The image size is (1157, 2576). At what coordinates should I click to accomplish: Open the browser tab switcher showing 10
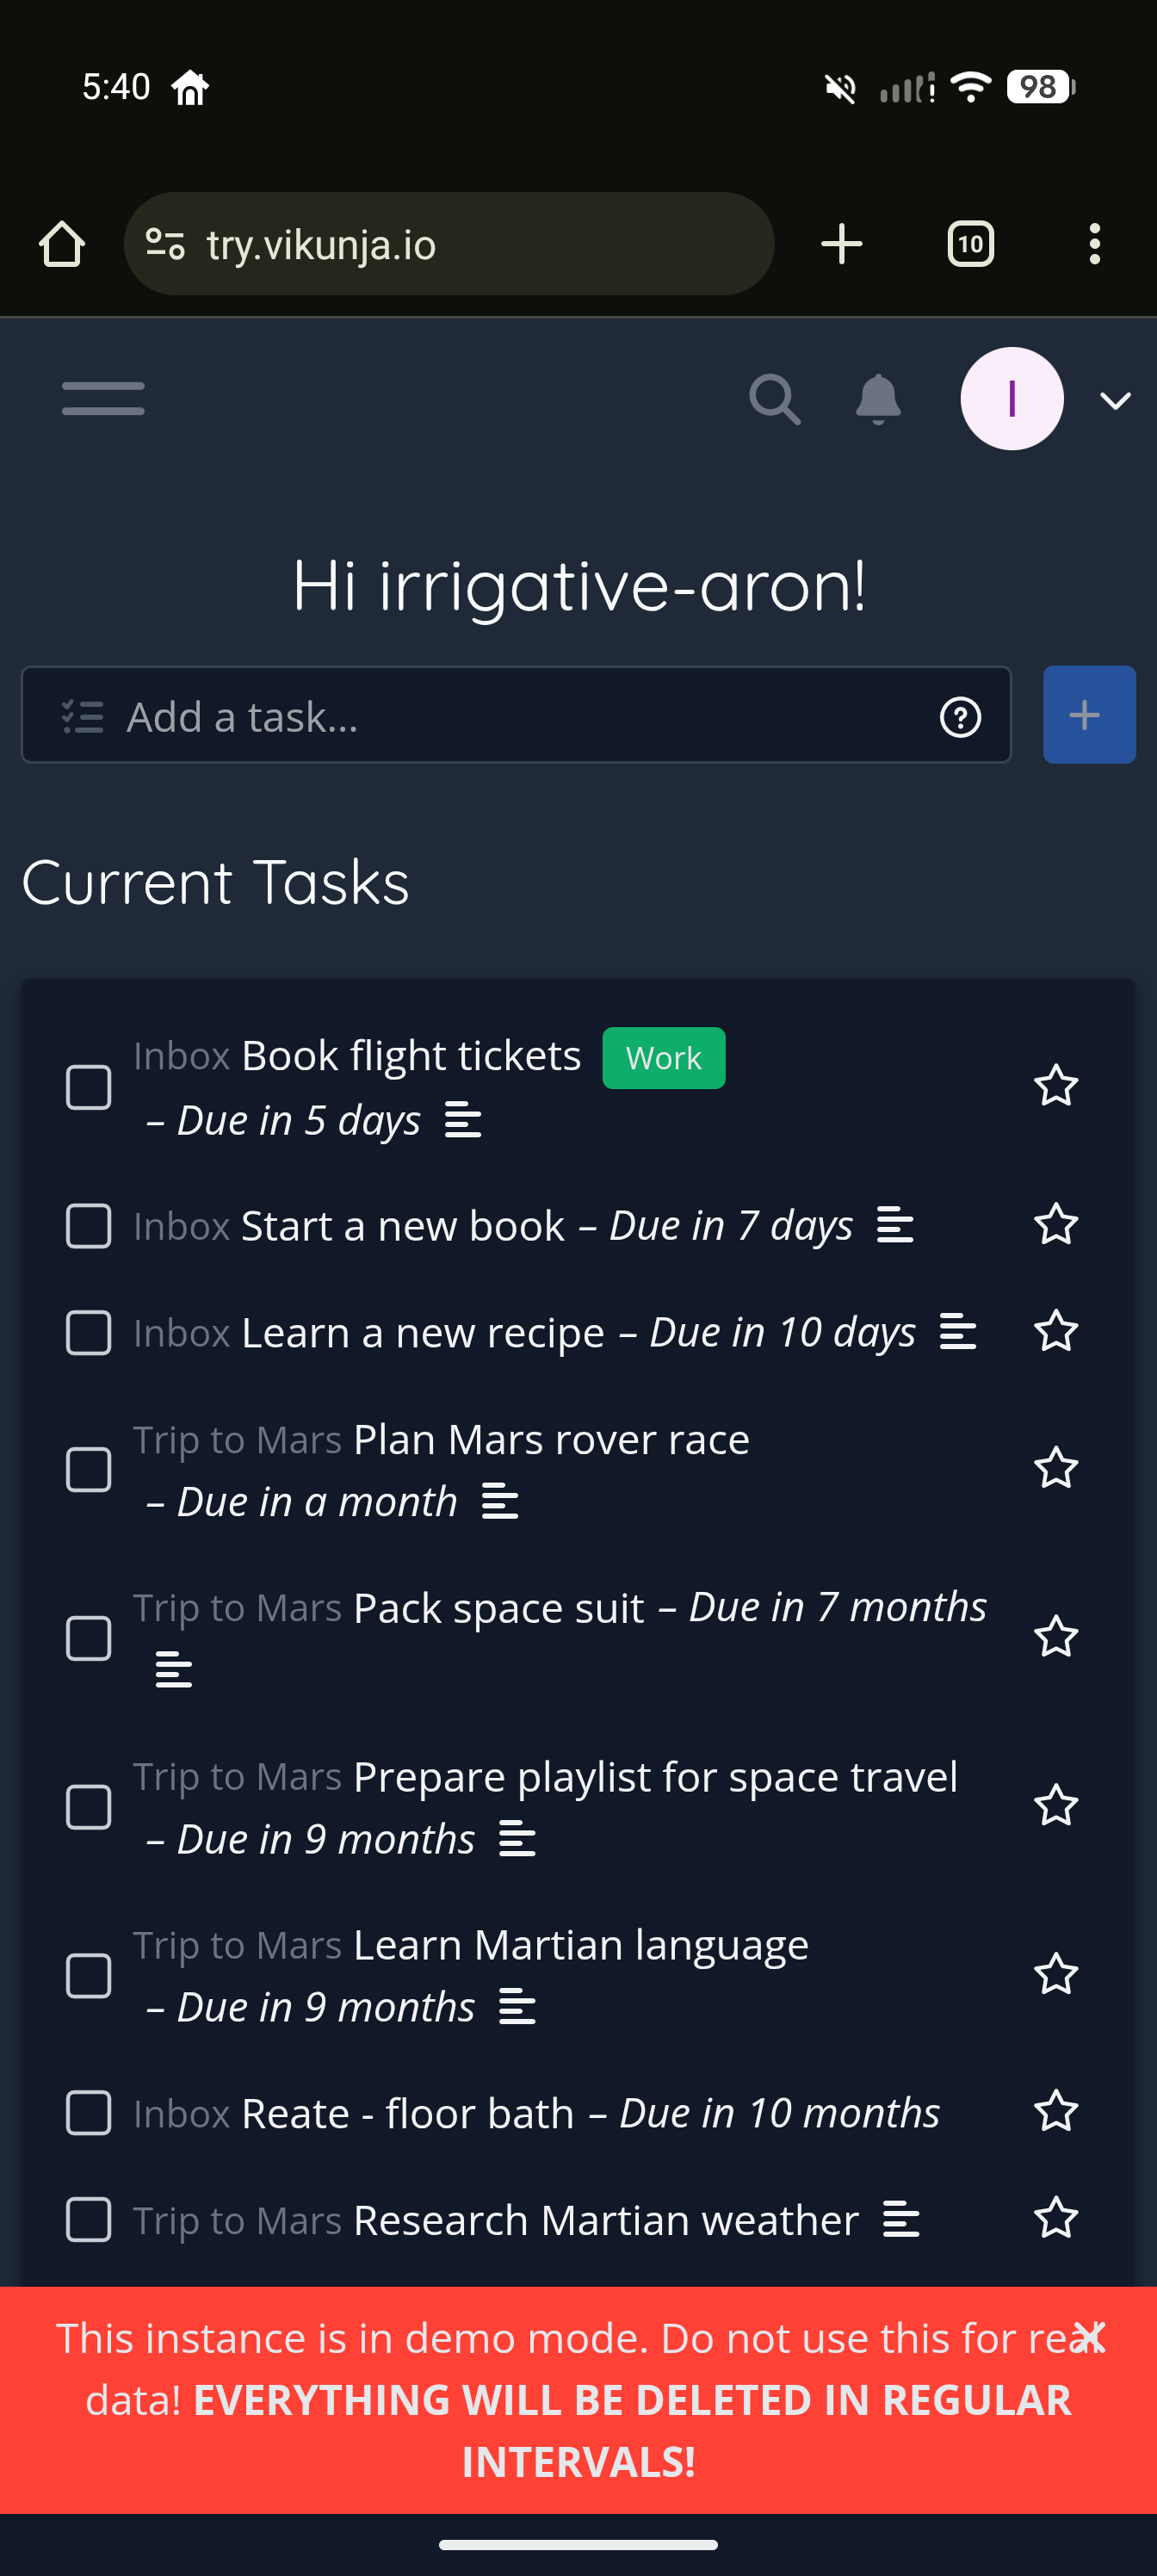pos(970,244)
